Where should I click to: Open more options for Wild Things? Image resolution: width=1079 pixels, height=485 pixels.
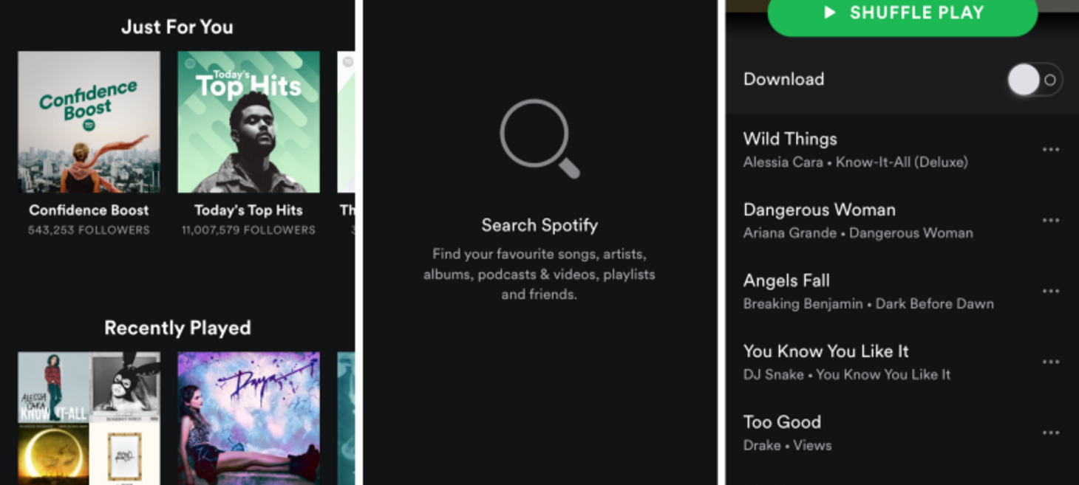(1051, 150)
